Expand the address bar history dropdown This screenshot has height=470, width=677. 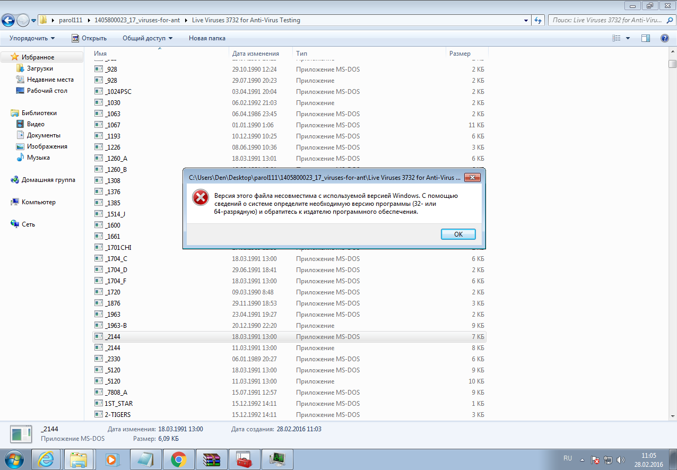525,20
